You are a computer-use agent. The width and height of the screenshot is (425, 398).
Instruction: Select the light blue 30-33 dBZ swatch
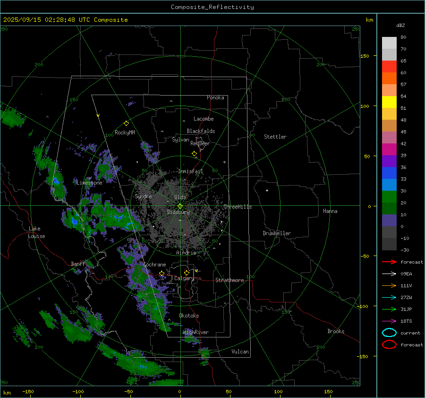pyautogui.click(x=389, y=185)
